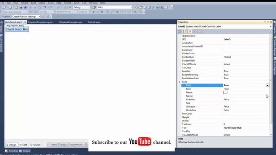Apply bold with the B toolbar button
The height and width of the screenshot is (155, 276).
pyautogui.click(x=94, y=12)
